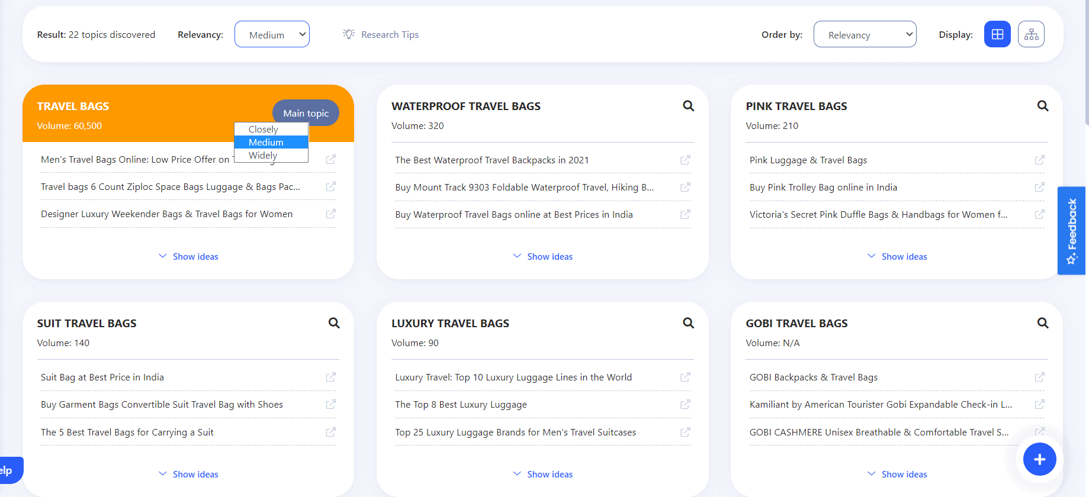
Task: Switch to mind map tree display view
Action: (1031, 34)
